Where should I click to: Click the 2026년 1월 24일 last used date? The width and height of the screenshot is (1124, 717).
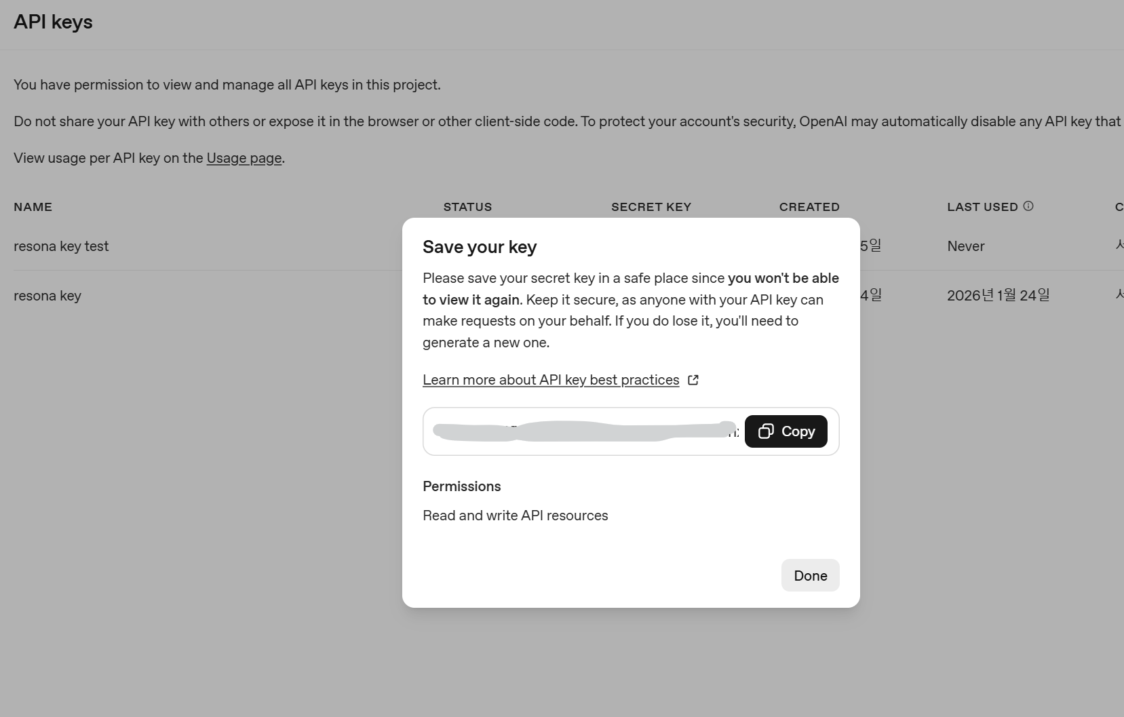click(999, 295)
